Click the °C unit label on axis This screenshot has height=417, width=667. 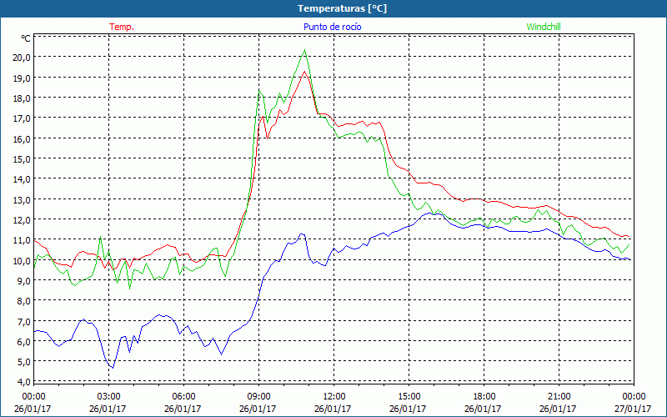26,38
